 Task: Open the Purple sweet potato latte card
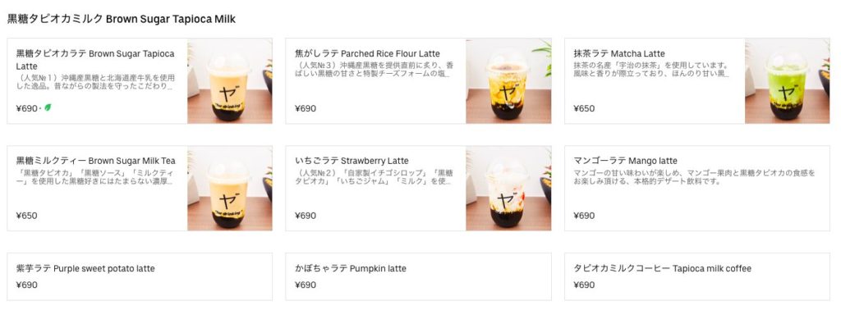tap(140, 277)
